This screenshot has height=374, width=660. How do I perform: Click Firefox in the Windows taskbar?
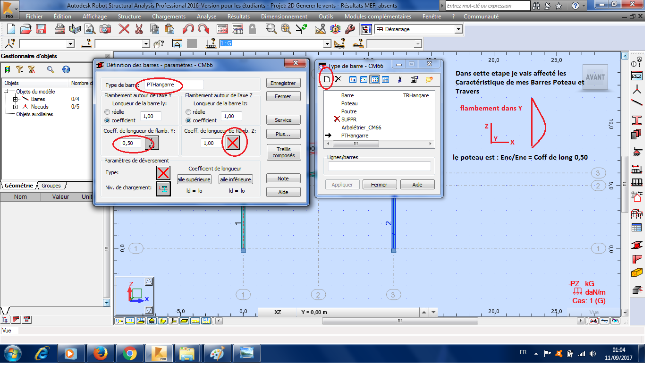pyautogui.click(x=100, y=353)
